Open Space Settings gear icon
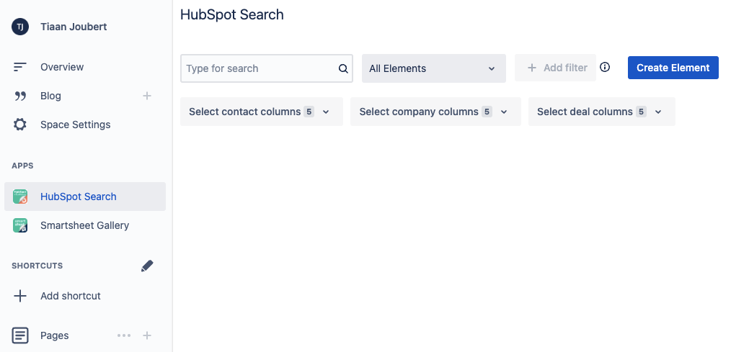The width and height of the screenshot is (731, 352). coord(20,125)
